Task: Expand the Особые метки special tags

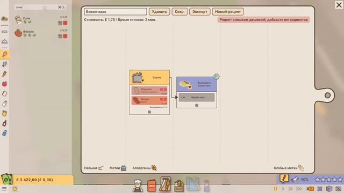Action: pos(289,168)
